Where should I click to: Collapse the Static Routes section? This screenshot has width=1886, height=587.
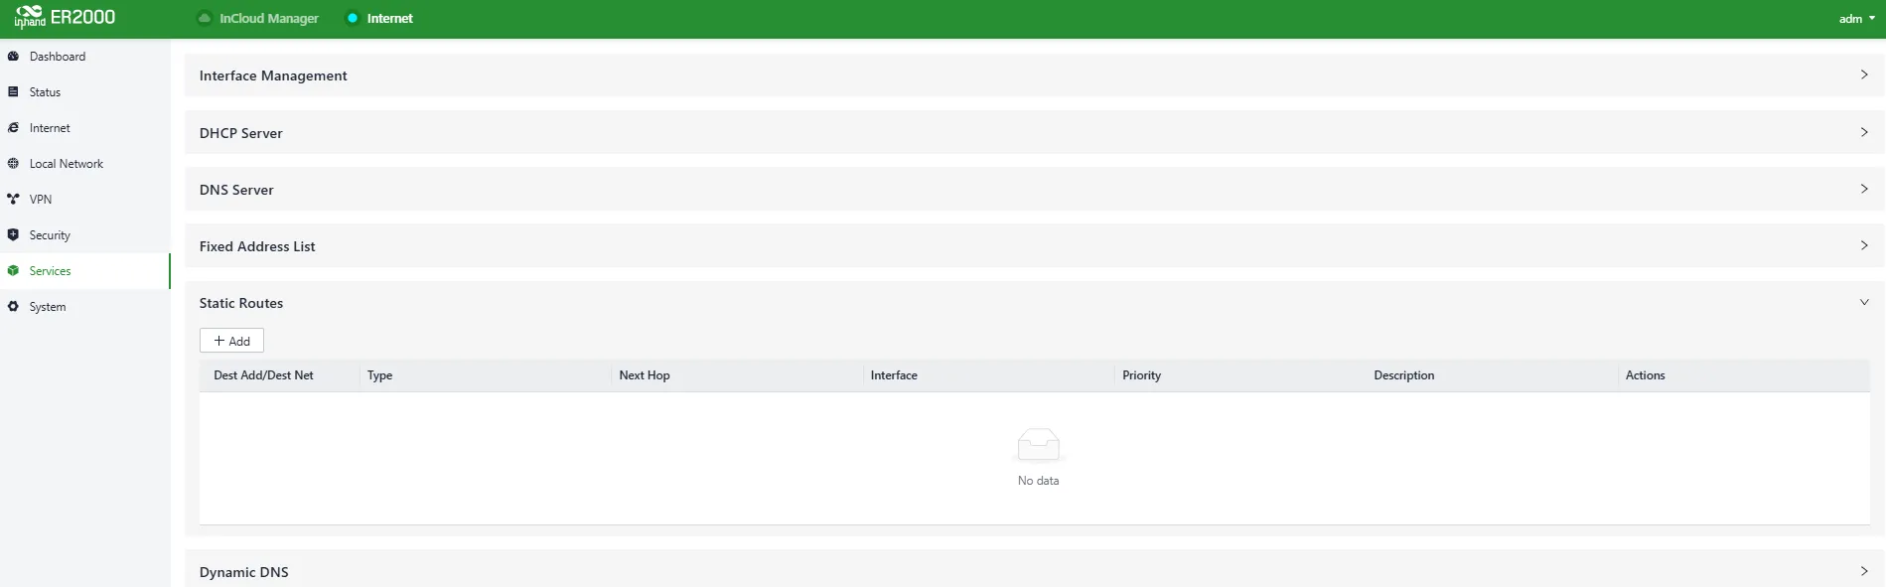[x=1864, y=302]
